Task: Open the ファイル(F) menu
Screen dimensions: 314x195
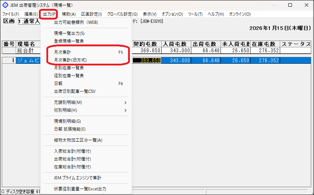Action: [x=11, y=14]
